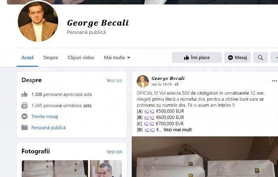The height and width of the screenshot is (177, 278).
Task: Click the post author's small avatar
Action: [143, 81]
